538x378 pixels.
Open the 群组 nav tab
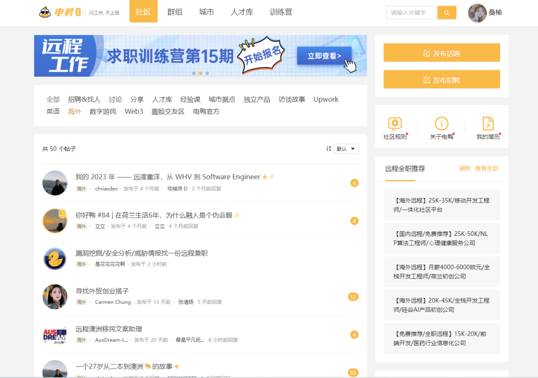(x=175, y=12)
